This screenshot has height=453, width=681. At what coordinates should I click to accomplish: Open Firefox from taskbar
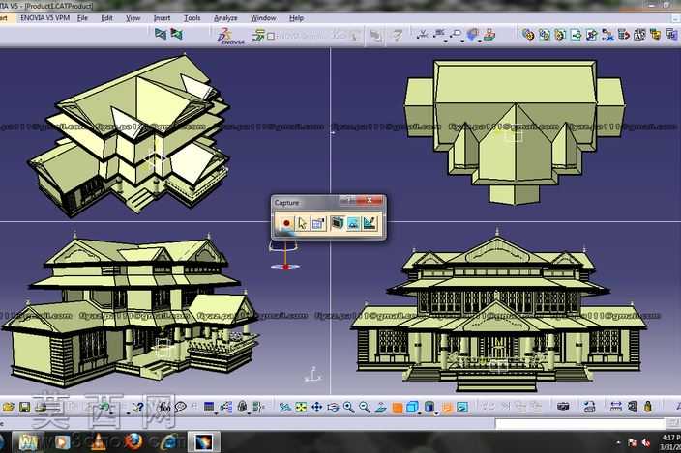point(133,442)
